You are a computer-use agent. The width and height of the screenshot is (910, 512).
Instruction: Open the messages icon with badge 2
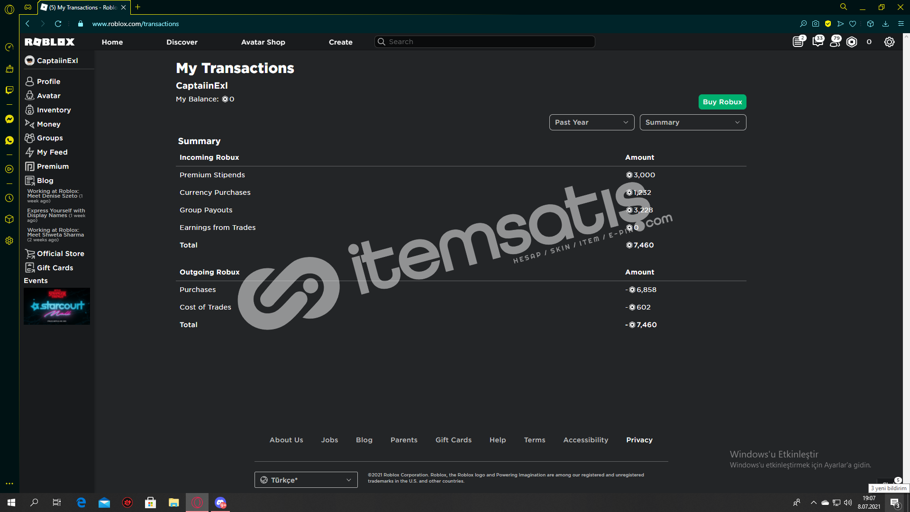pyautogui.click(x=798, y=42)
